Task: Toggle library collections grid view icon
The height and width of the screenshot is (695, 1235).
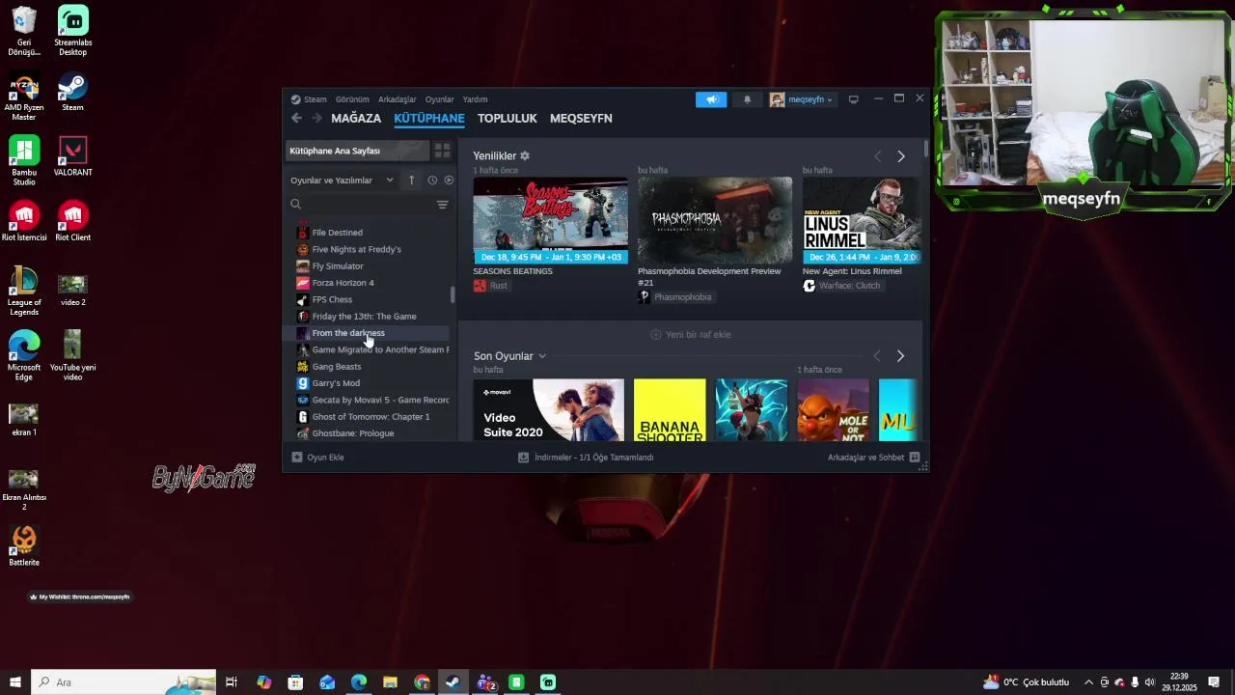Action: pos(442,151)
